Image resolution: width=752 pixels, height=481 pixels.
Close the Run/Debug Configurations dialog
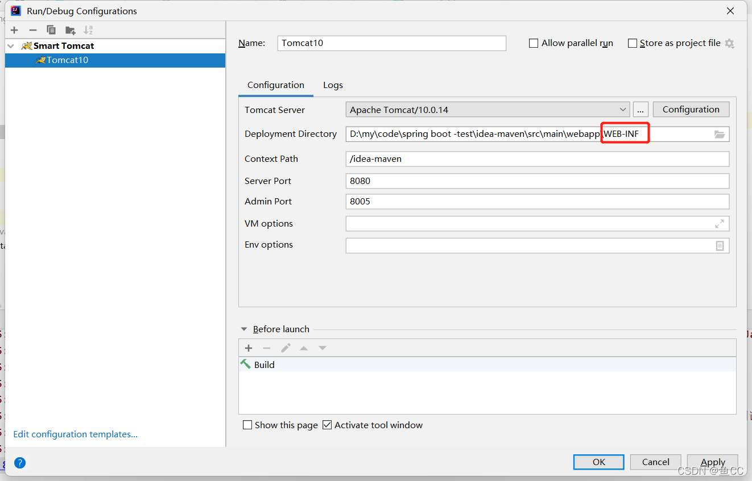730,11
